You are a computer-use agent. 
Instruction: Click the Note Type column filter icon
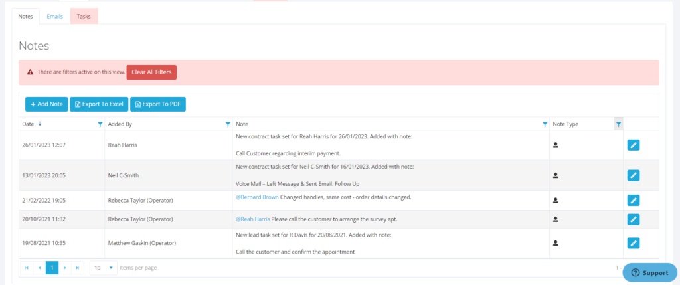pyautogui.click(x=618, y=124)
